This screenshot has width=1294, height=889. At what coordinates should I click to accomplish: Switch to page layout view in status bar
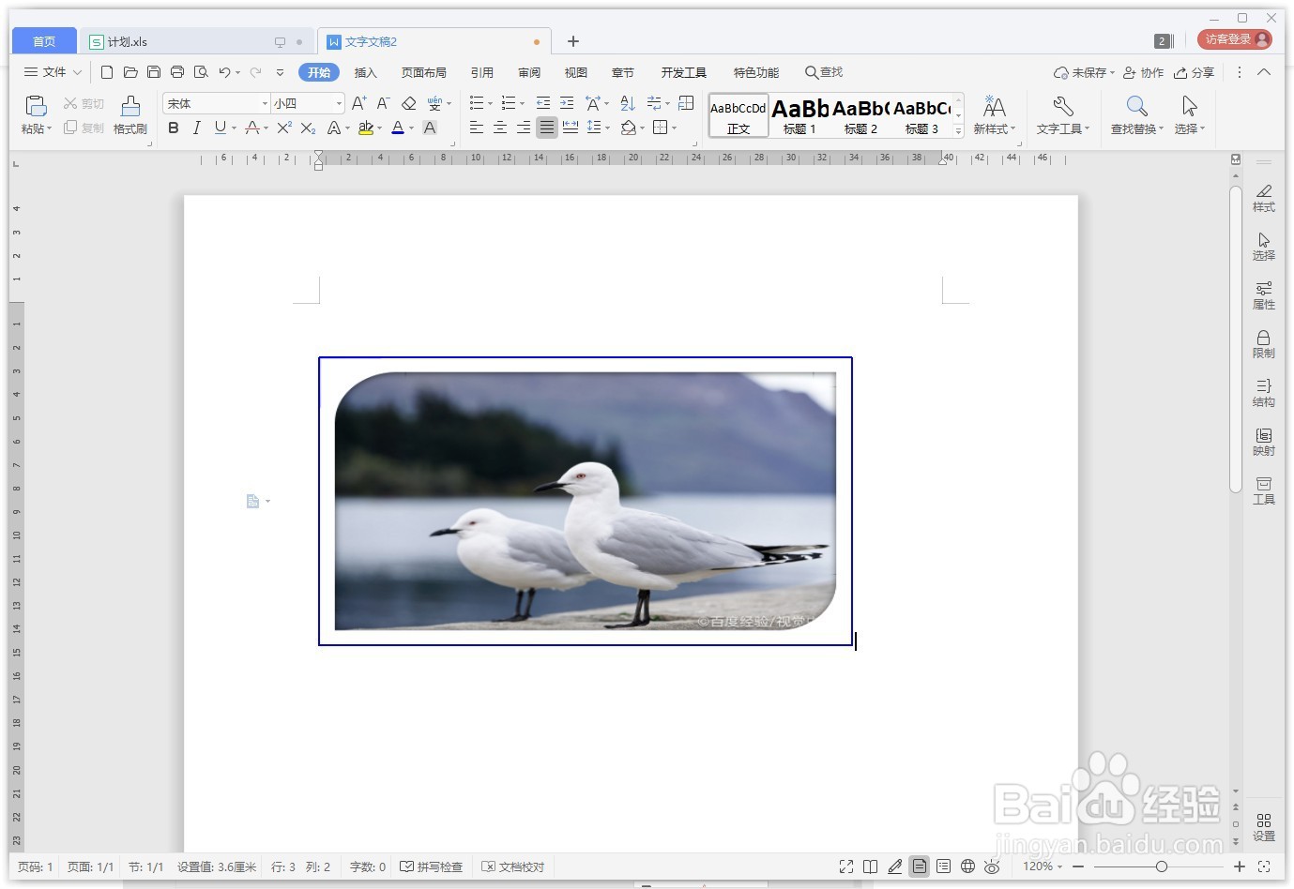click(x=920, y=867)
